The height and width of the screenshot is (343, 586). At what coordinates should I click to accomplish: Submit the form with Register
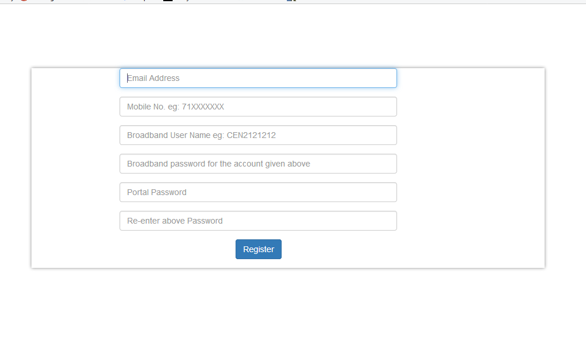click(x=258, y=249)
